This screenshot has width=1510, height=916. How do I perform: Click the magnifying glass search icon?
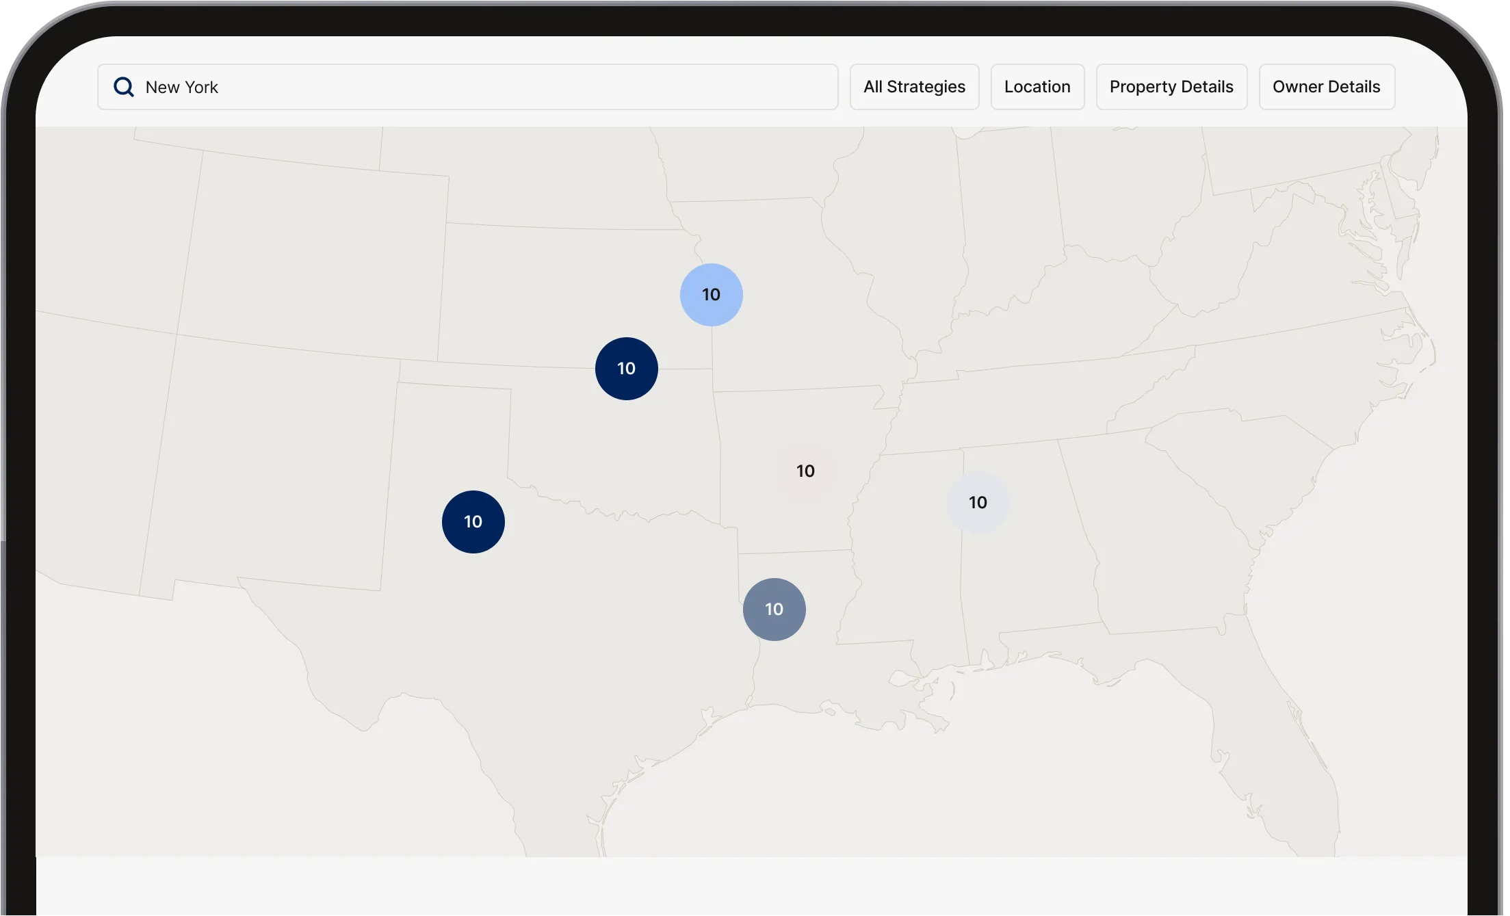click(124, 87)
